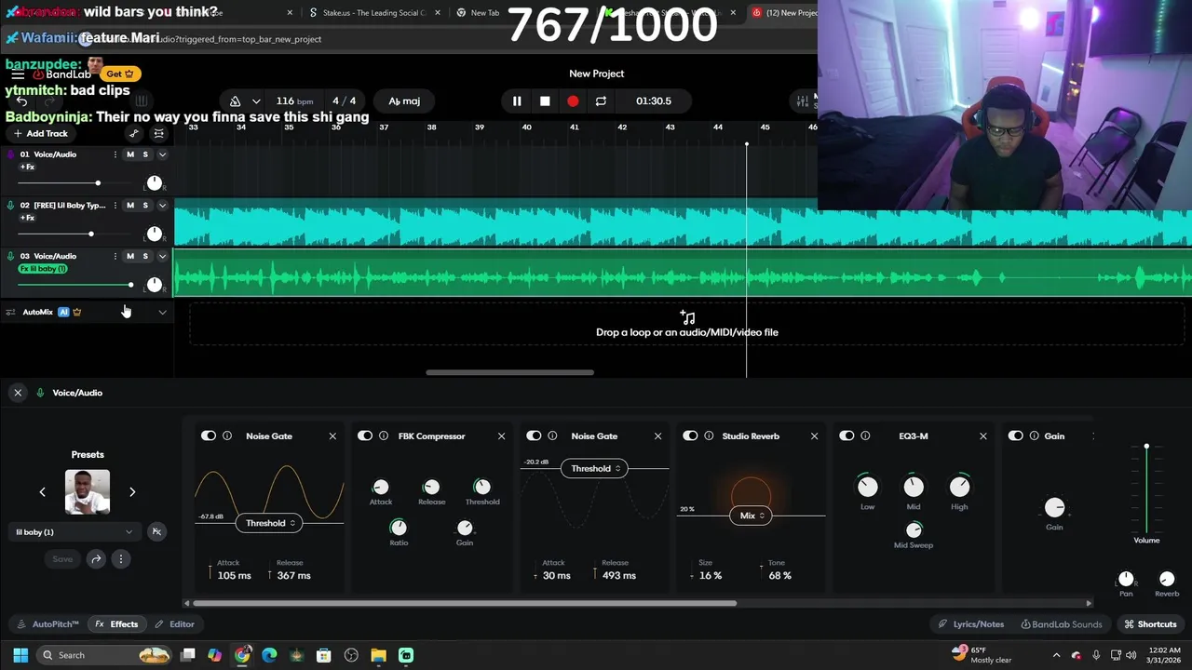The width and height of the screenshot is (1192, 670).
Task: Open the metronome dropdown arrow
Action: tap(255, 100)
